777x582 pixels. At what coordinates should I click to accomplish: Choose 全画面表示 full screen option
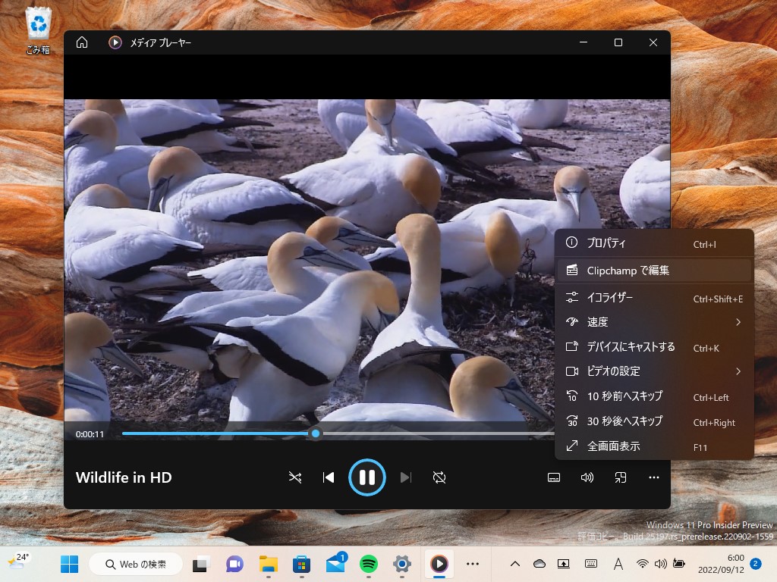point(654,446)
